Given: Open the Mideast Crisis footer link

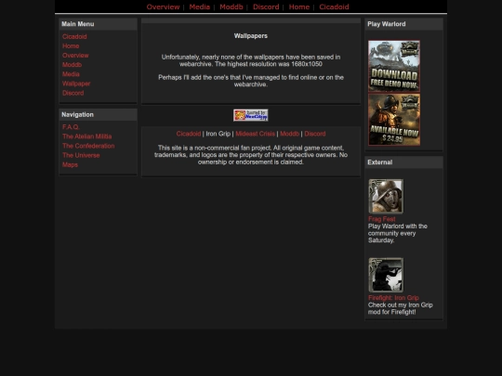Looking at the screenshot, I should 255,134.
